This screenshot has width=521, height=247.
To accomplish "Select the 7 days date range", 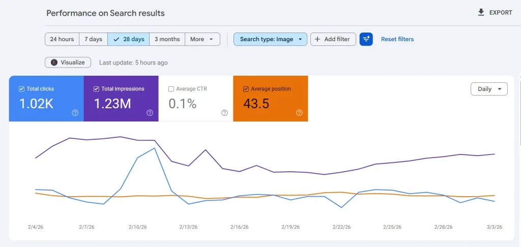I will pyautogui.click(x=94, y=39).
